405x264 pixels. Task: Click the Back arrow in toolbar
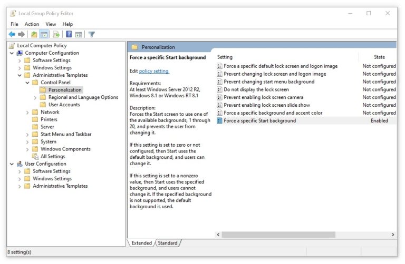pyautogui.click(x=12, y=35)
